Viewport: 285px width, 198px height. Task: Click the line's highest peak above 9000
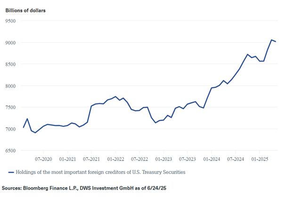coord(272,40)
